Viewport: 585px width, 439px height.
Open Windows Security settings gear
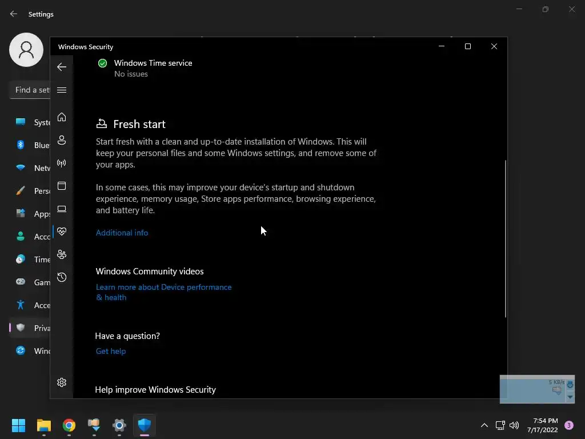62,382
